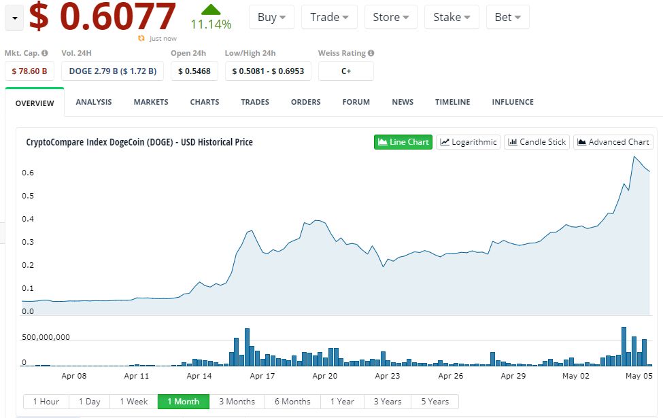The width and height of the screenshot is (663, 418).
Task: Switch to Candle Stick chart
Action: click(537, 142)
